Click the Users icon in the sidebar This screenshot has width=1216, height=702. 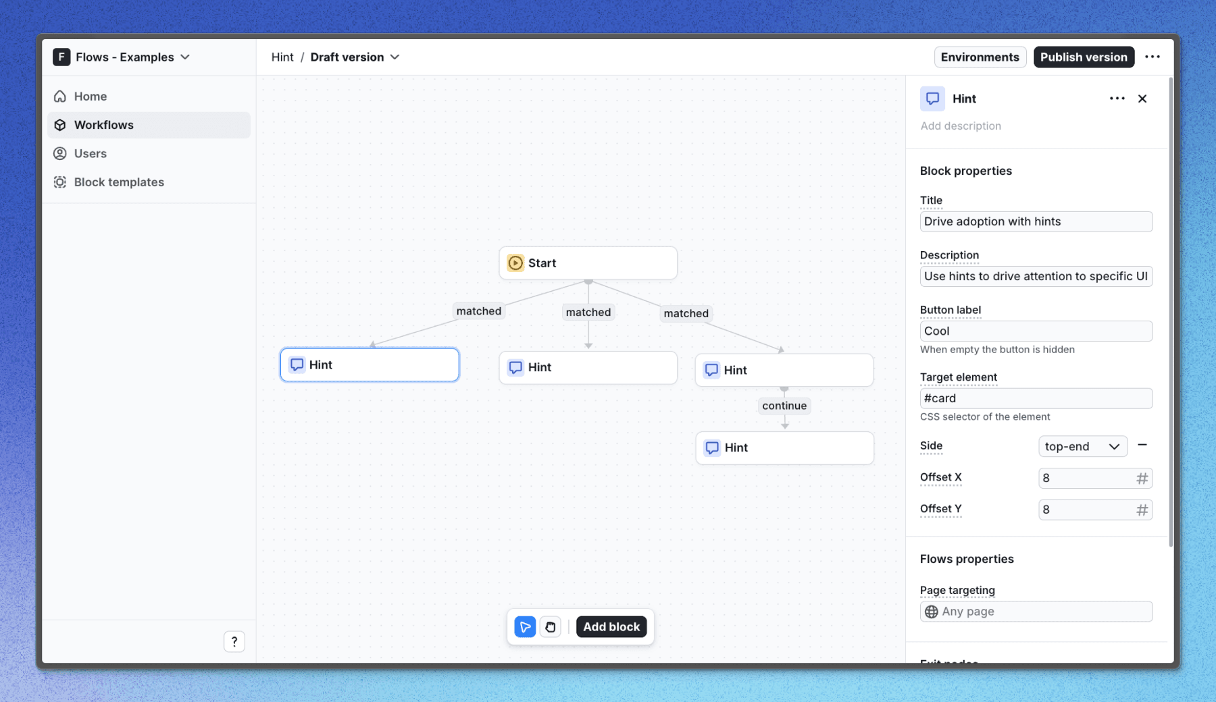coord(60,153)
